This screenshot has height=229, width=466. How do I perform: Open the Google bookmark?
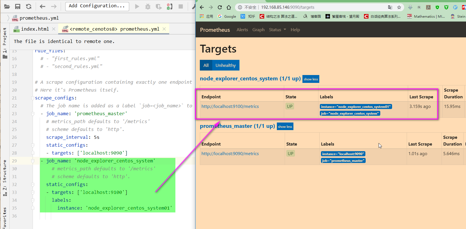pyautogui.click(x=227, y=16)
